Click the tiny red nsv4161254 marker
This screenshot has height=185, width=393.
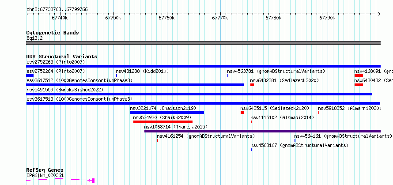[x=158, y=140]
